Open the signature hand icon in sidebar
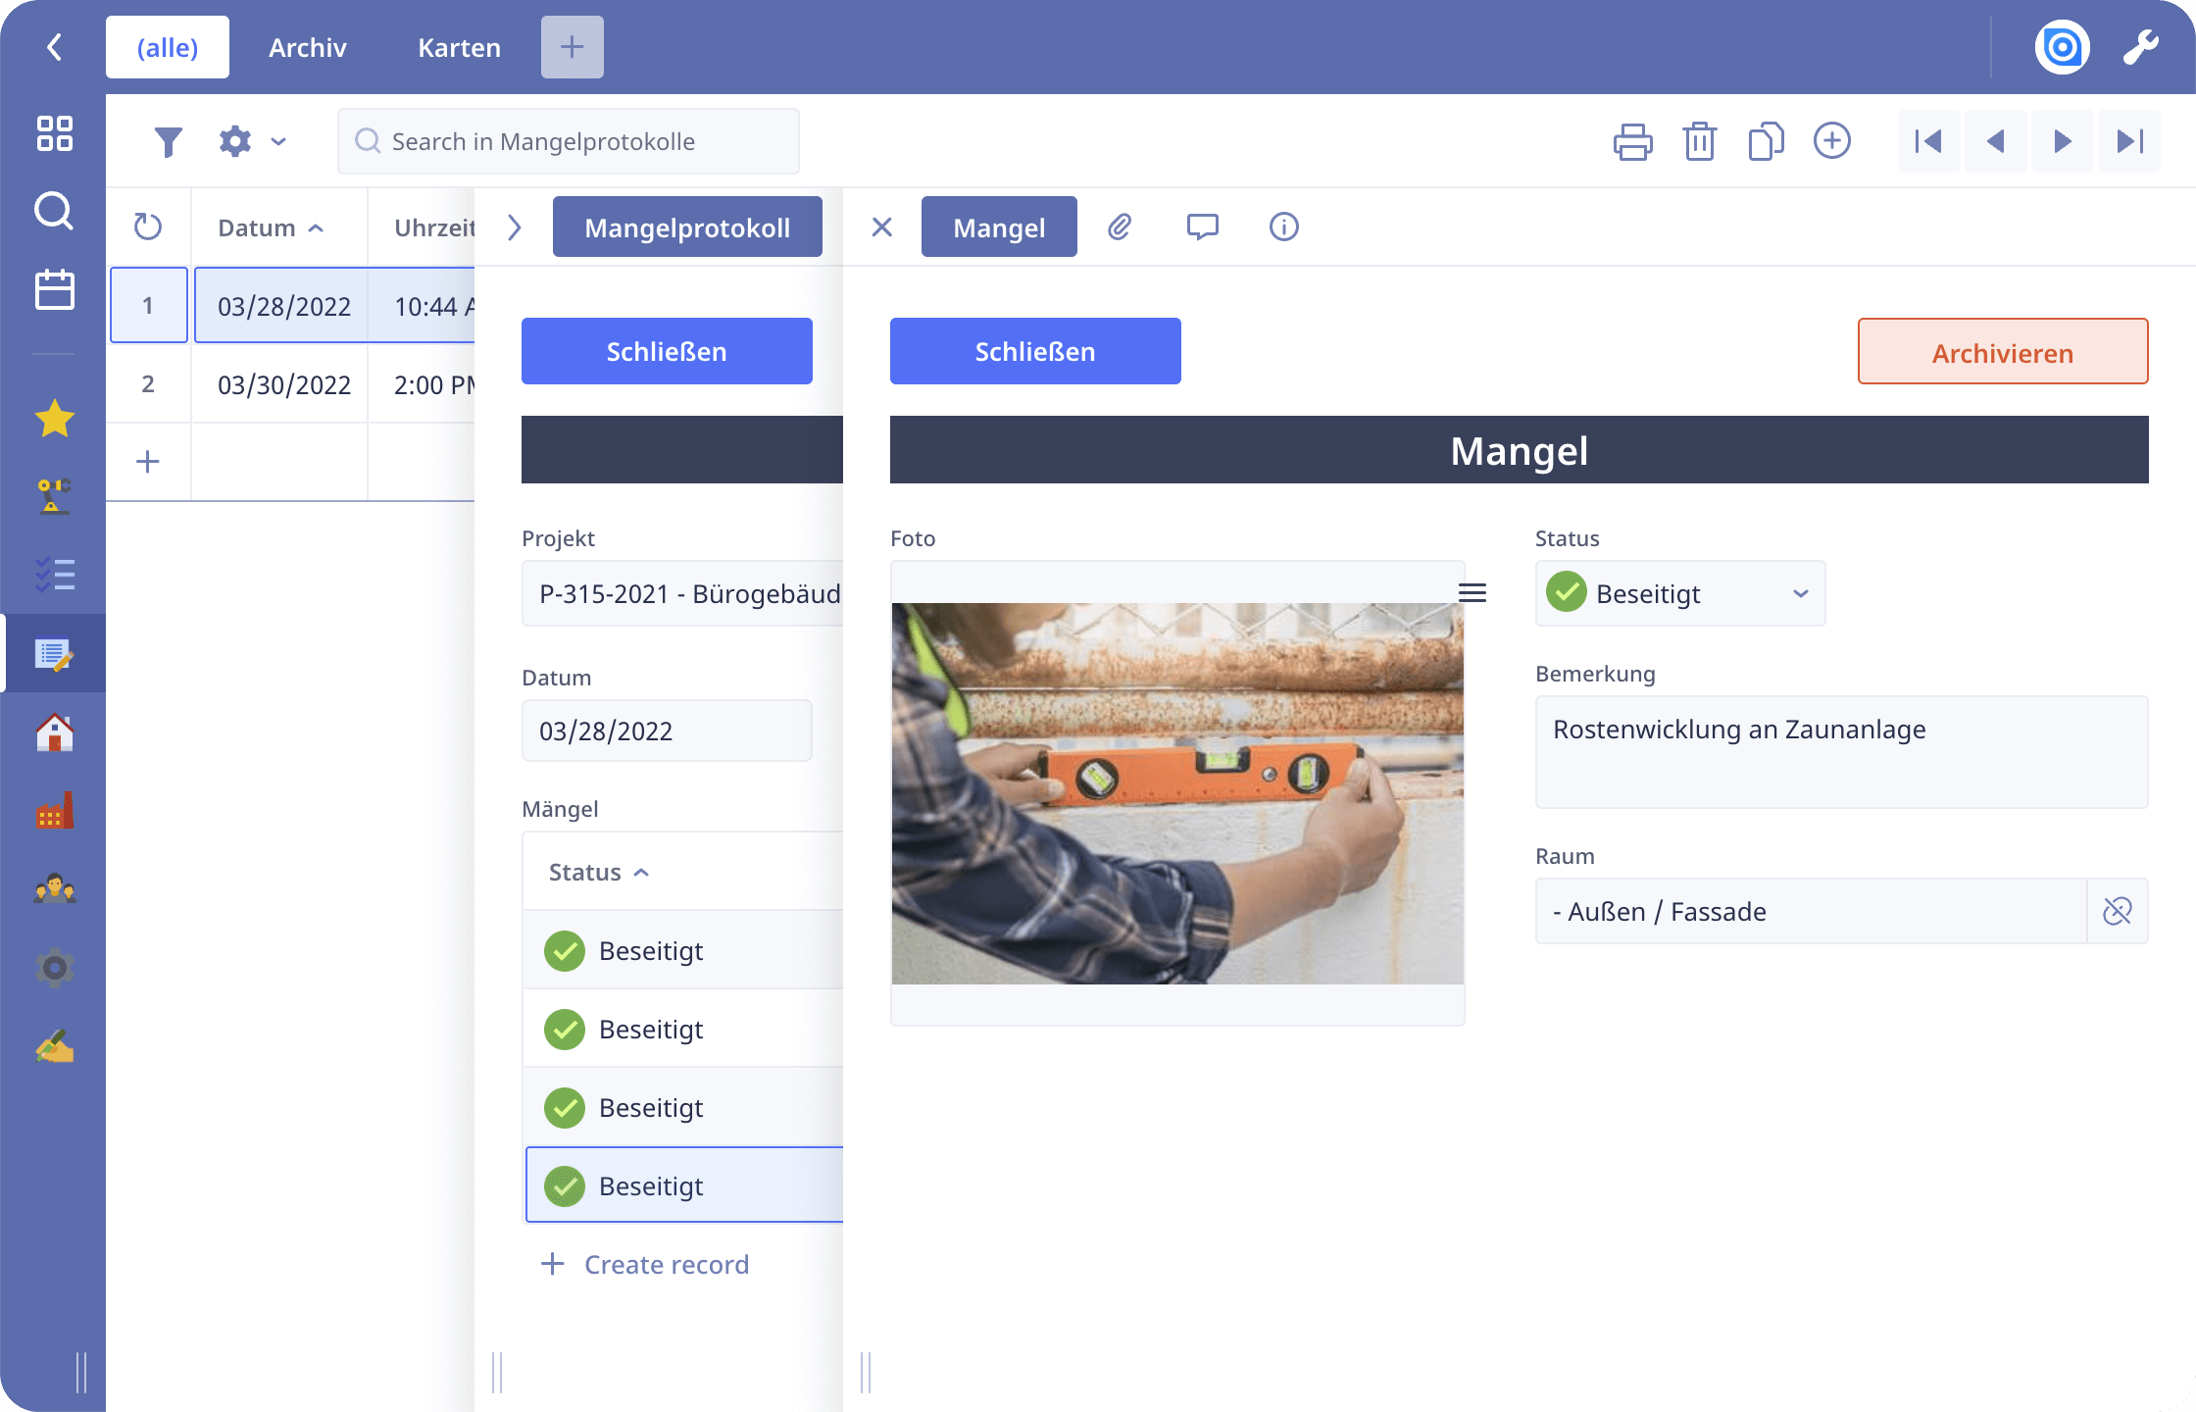This screenshot has width=2196, height=1412. [55, 1046]
